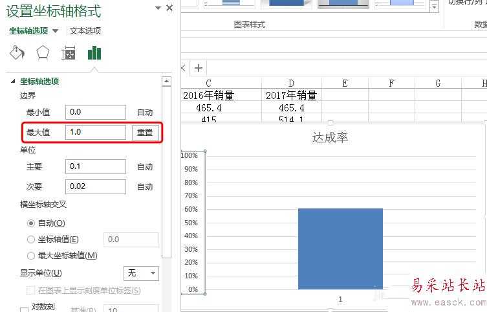Click the 100% axis label
The height and width of the screenshot is (312, 487).
189,155
